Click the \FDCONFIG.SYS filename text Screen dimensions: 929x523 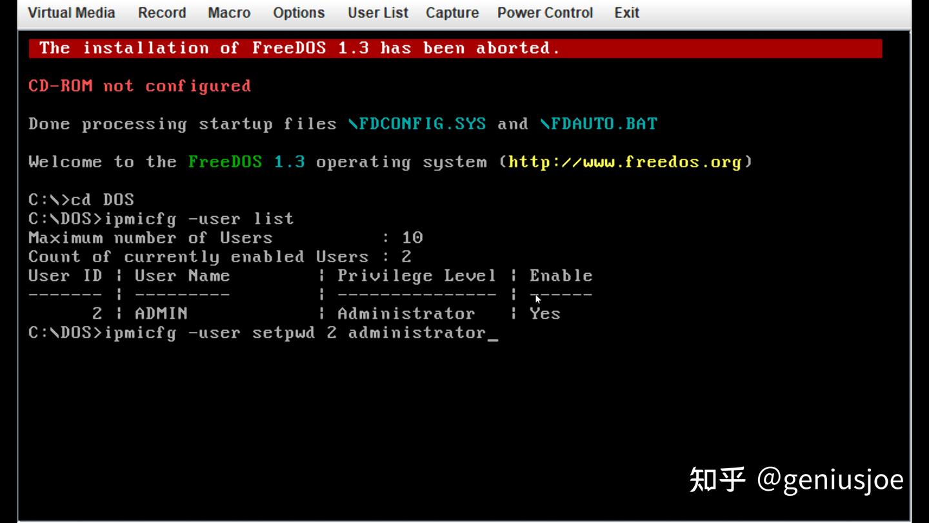click(x=417, y=124)
